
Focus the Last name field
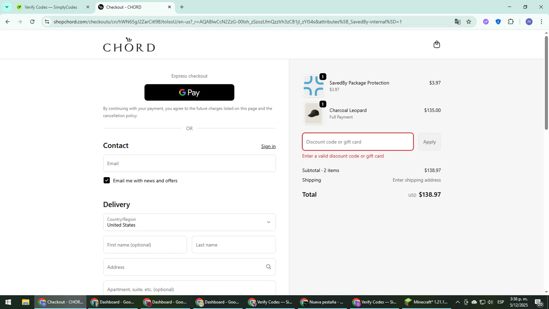tap(234, 245)
